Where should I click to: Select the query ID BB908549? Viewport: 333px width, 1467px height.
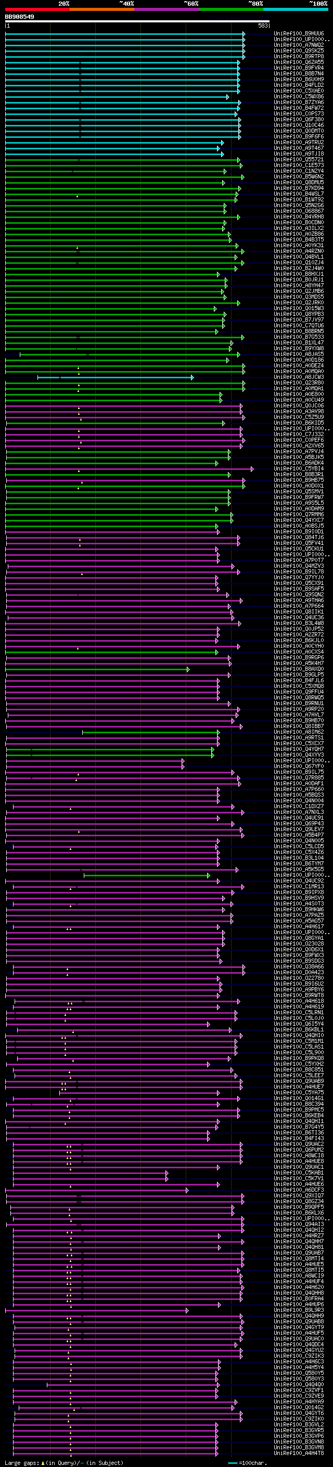[x=19, y=17]
